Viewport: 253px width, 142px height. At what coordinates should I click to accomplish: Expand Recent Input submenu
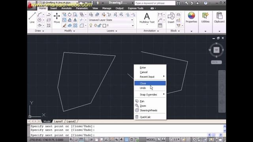150,77
